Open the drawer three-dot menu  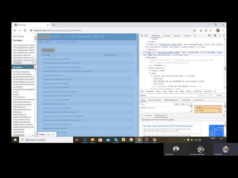[x=142, y=115]
